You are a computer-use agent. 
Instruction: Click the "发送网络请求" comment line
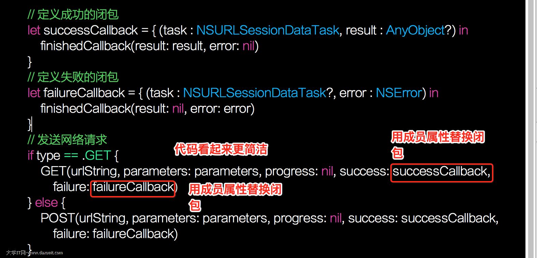[x=67, y=140]
